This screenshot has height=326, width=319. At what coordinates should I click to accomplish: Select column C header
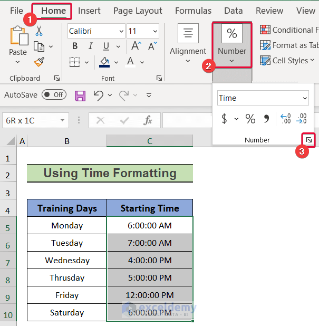pos(150,141)
